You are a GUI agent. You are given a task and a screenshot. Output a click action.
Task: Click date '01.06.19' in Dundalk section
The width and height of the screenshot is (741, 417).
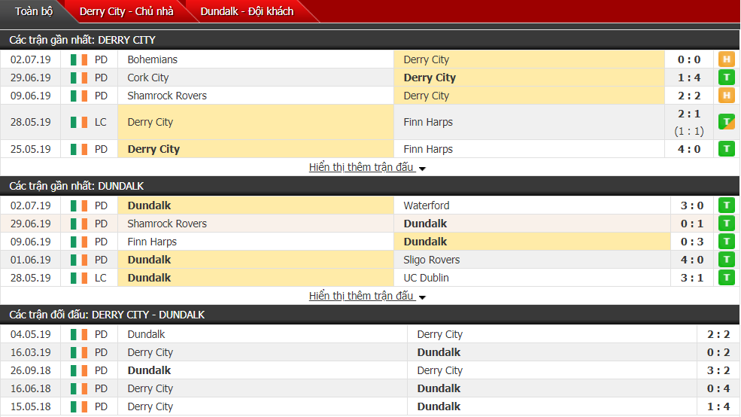(x=31, y=260)
